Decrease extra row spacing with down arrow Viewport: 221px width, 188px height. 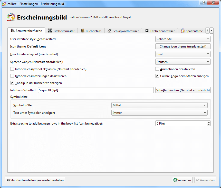[x=209, y=125]
